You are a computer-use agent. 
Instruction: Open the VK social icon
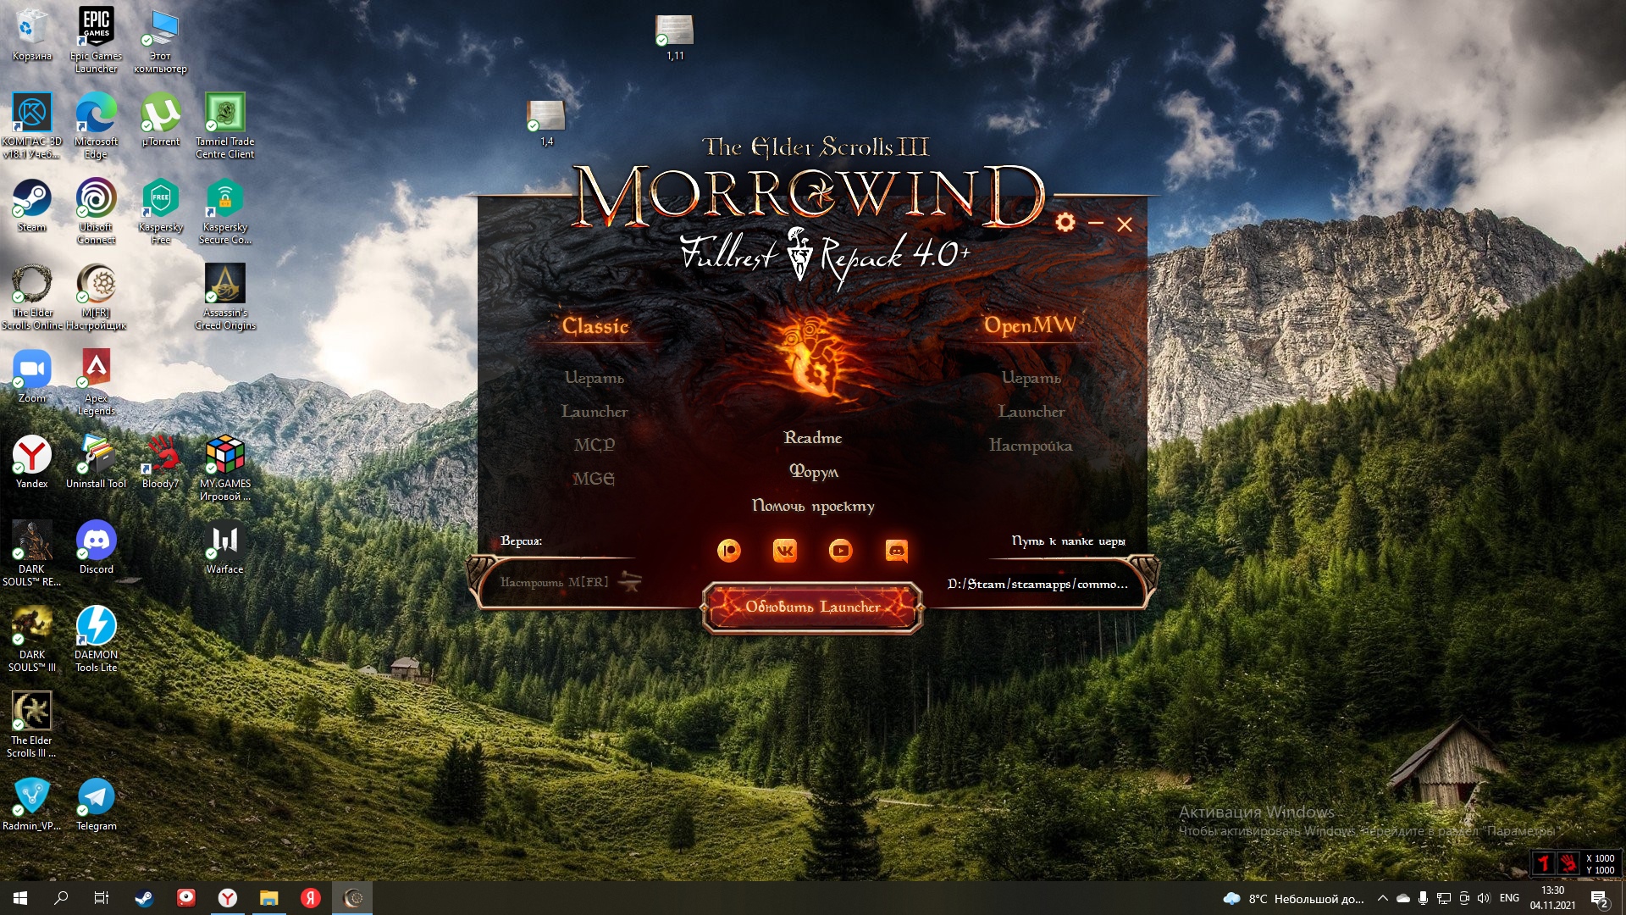[x=785, y=551]
